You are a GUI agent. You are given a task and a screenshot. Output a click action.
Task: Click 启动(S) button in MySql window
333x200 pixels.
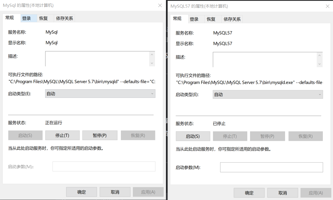pos(25,135)
